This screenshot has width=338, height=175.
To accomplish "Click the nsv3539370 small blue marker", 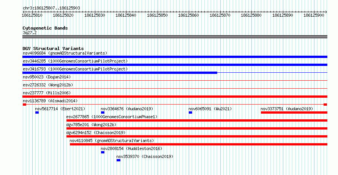I will pos(118,160).
